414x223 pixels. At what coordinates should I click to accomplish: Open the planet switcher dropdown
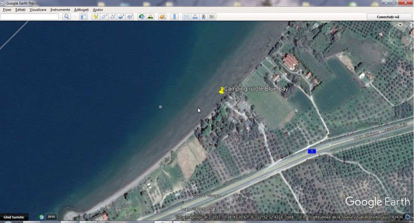[x=162, y=17]
